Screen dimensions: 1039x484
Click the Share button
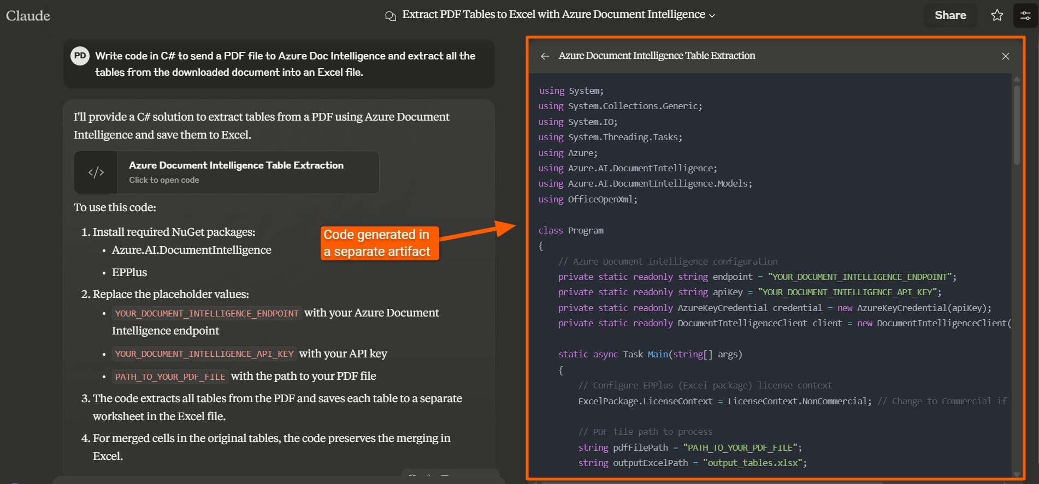[x=950, y=15]
